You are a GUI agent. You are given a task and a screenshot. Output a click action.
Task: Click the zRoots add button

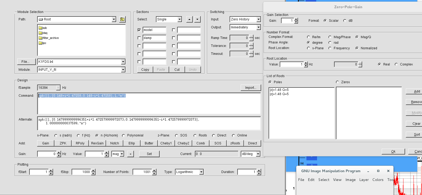point(235,143)
